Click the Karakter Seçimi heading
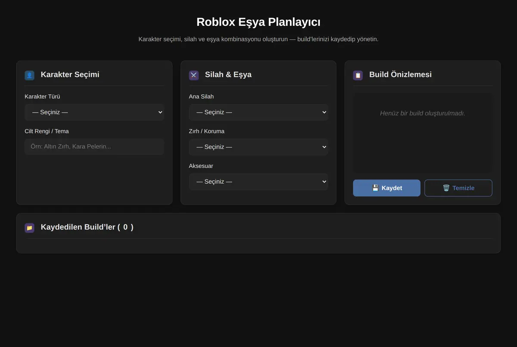Screen dimensions: 517x347 (x=70, y=74)
